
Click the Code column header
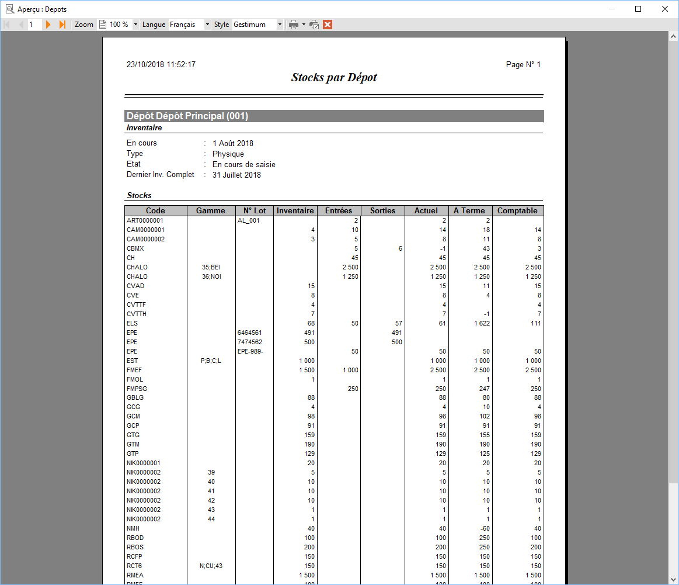coord(155,210)
